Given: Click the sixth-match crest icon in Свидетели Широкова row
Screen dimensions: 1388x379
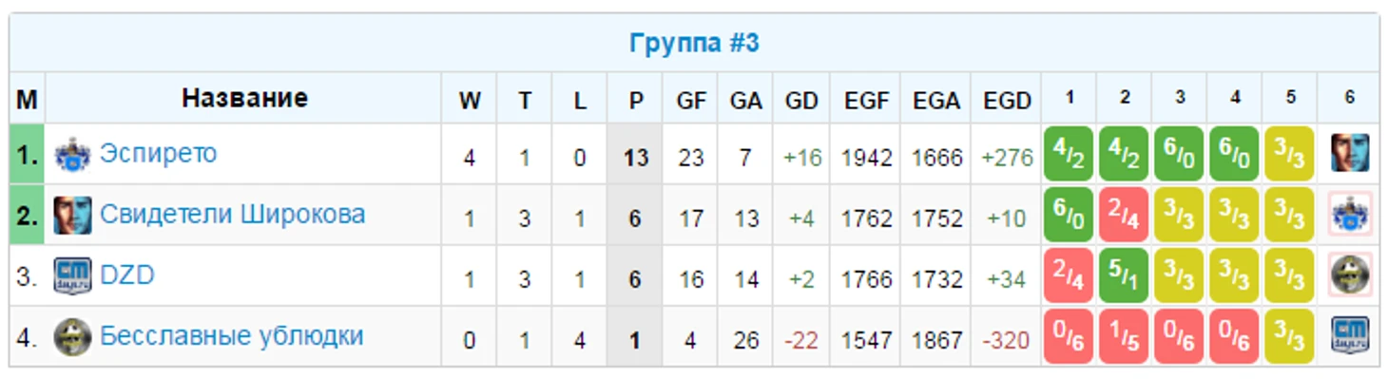Looking at the screenshot, I should click(x=1350, y=215).
